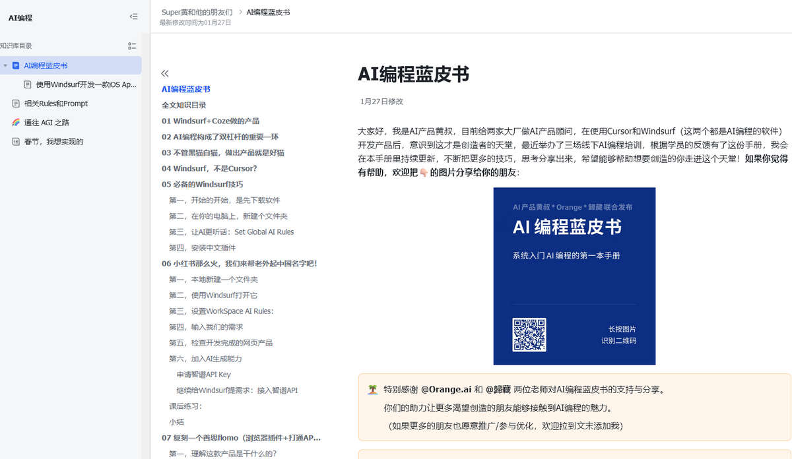
Task: Go to 第四，安装中文插件
Action: 202,247
